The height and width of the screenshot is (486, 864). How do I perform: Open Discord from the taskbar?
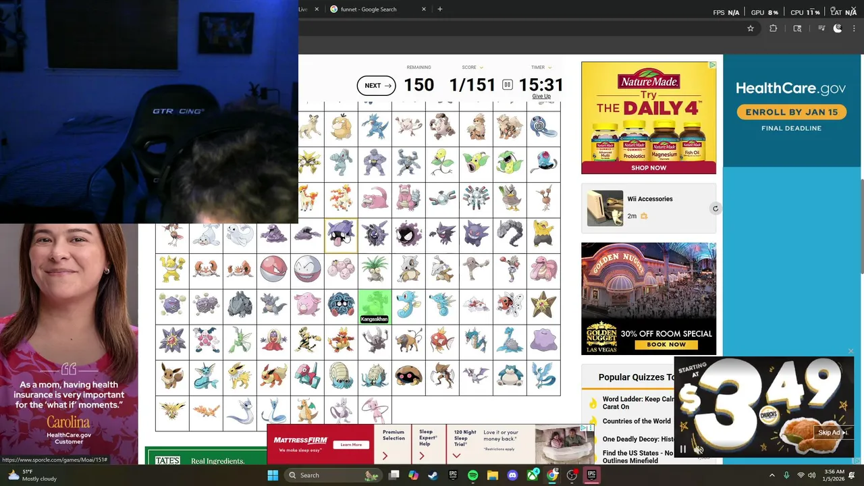point(512,475)
